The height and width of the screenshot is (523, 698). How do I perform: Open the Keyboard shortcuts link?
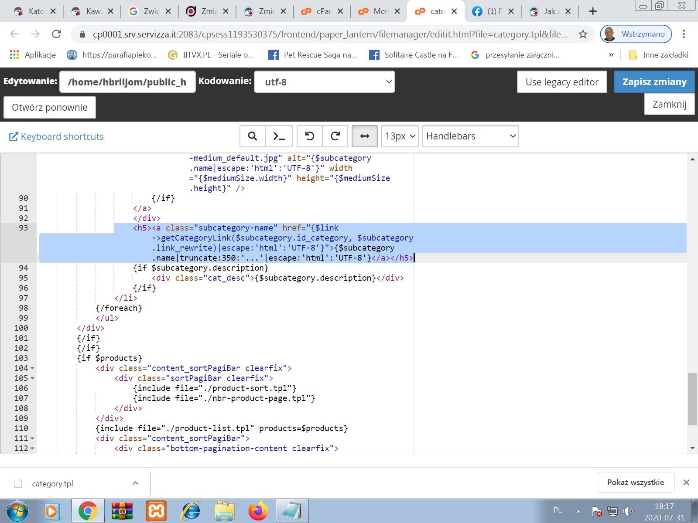pos(57,136)
